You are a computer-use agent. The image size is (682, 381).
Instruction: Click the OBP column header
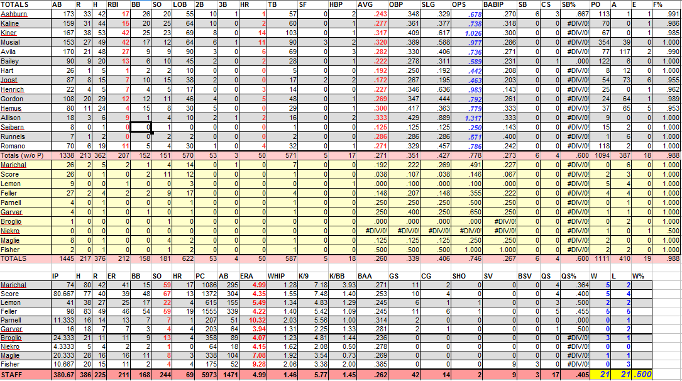click(404, 4)
